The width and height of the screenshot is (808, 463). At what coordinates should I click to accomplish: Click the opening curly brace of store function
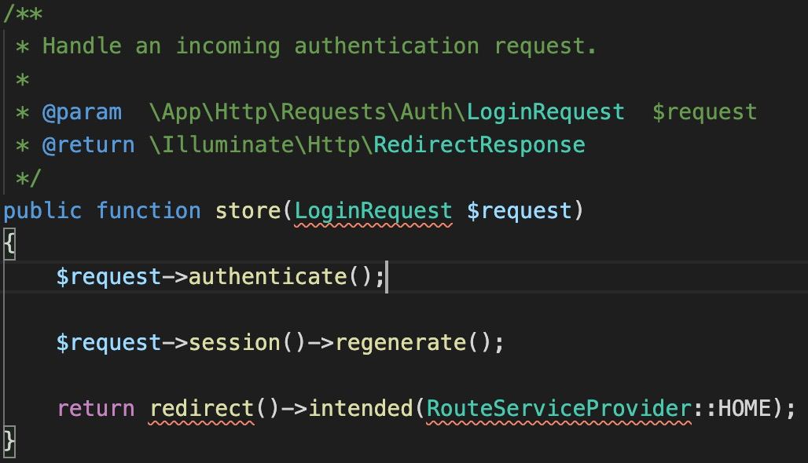(x=9, y=244)
